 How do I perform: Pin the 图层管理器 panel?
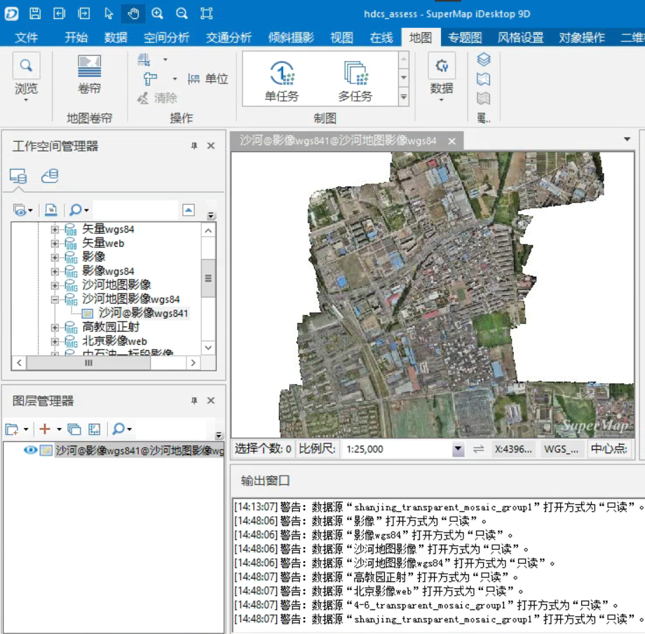(x=194, y=401)
